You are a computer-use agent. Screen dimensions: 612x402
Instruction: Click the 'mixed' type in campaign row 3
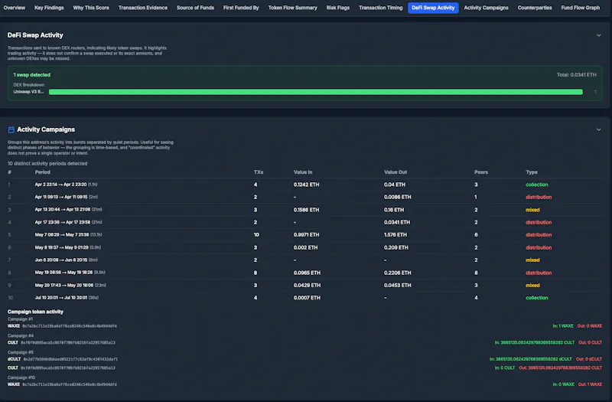pos(532,210)
